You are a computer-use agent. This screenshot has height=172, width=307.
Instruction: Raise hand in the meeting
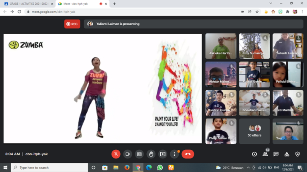(x=151, y=154)
